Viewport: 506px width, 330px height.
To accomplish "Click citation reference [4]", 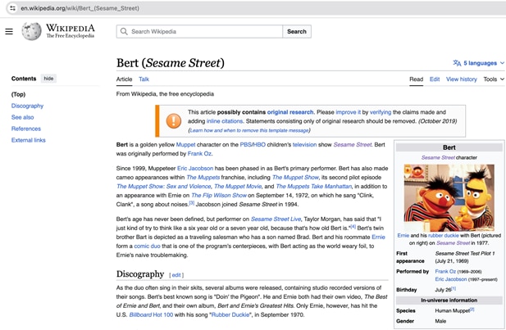I will click(x=353, y=227).
